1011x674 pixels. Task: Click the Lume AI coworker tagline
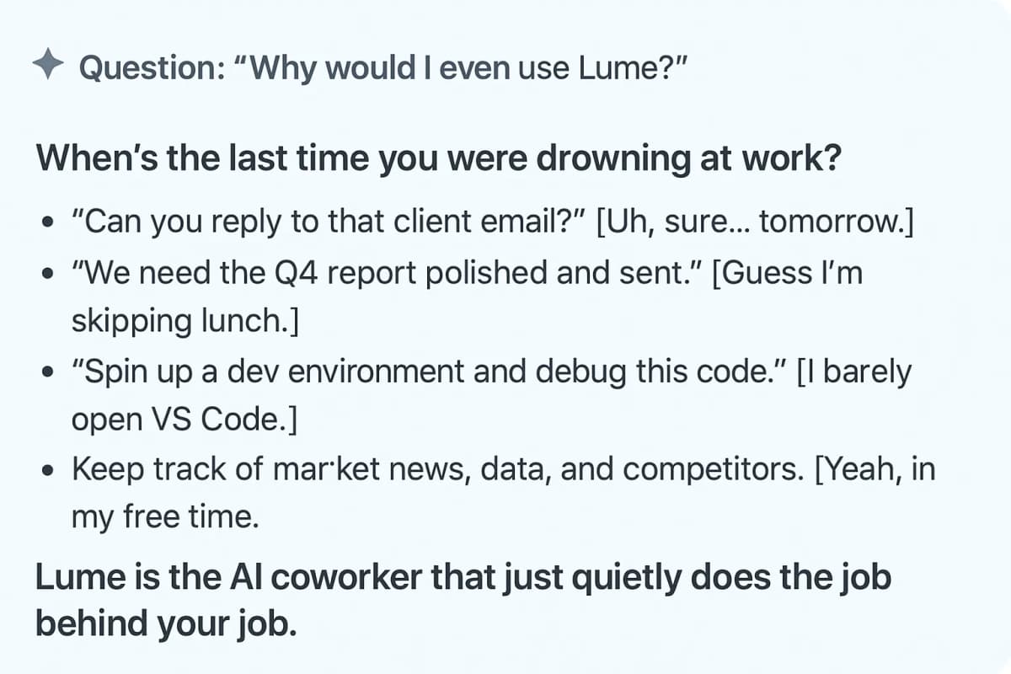tap(463, 578)
